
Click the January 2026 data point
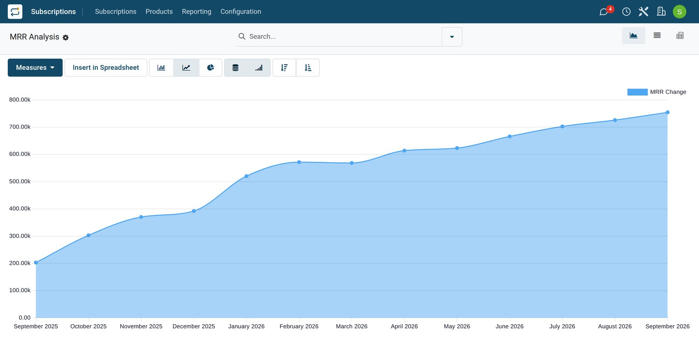[x=246, y=176]
